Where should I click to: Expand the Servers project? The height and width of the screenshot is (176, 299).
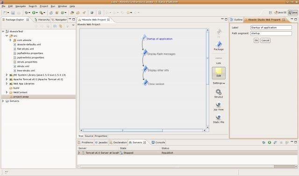coord(3,101)
